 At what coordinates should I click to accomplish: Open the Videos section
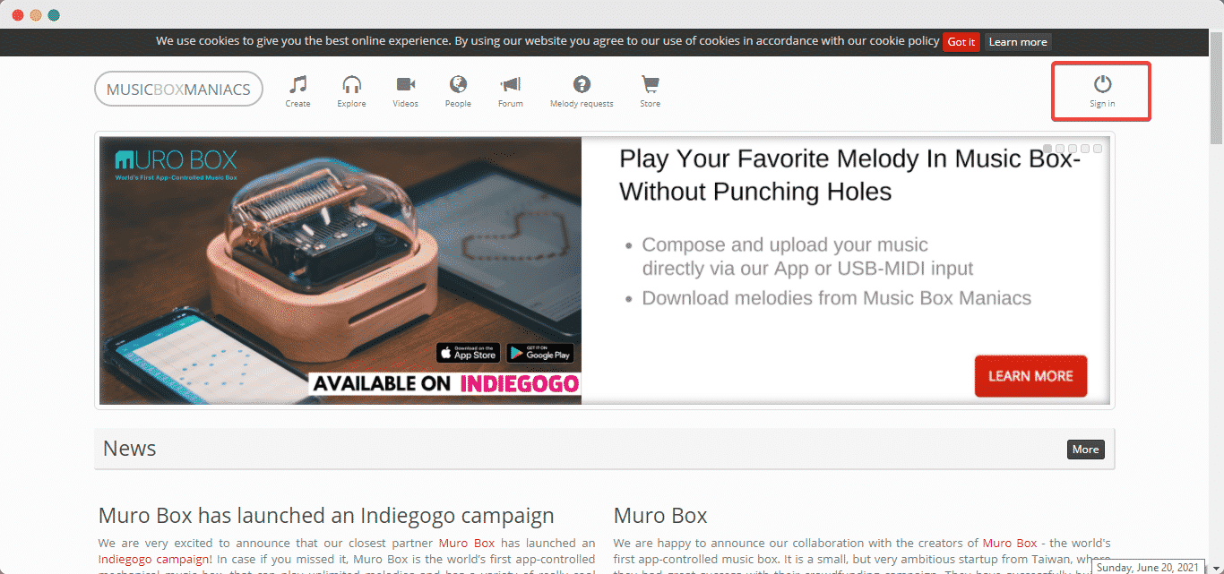point(405,84)
